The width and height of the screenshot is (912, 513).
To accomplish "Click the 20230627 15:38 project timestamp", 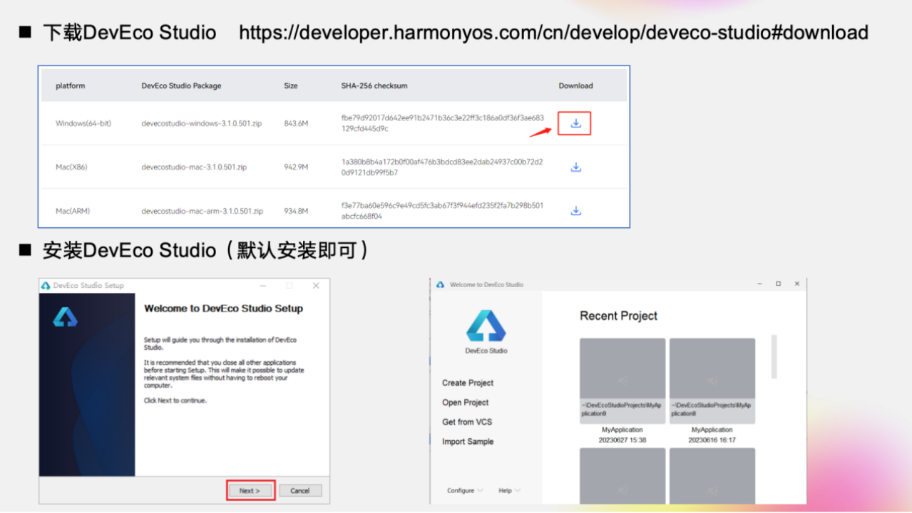I will point(622,440).
